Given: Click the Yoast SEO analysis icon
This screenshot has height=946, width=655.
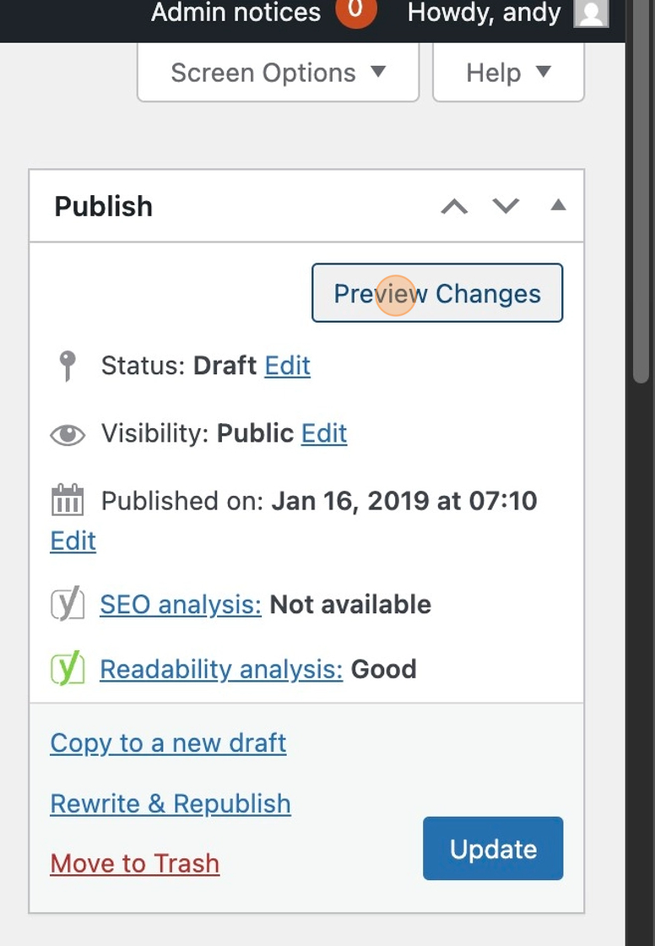Looking at the screenshot, I should 68,605.
